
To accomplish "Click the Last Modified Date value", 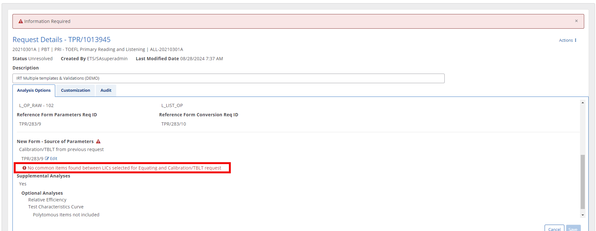I will tap(201, 59).
